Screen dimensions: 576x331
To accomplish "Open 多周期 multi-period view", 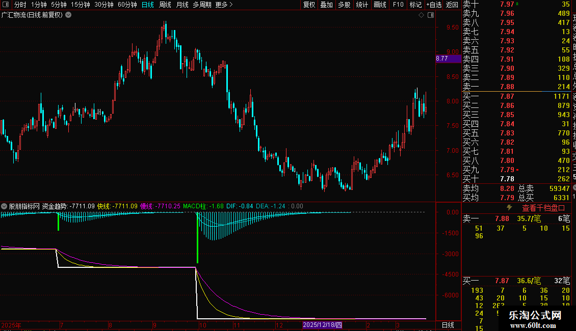I will pos(202,5).
